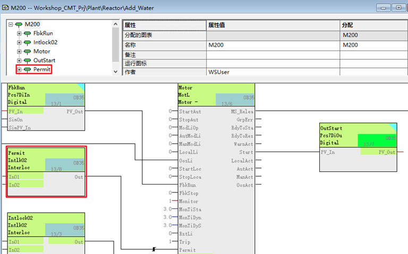The width and height of the screenshot is (408, 254).
Task: Click the tree panel scrollbar up arrow
Action: pyautogui.click(x=115, y=24)
